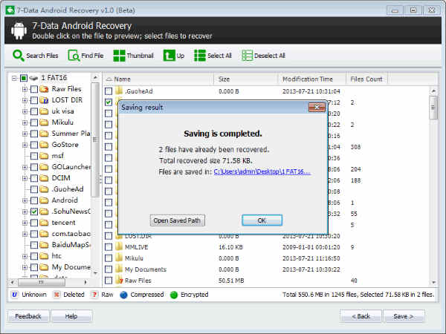Image resolution: width=446 pixels, height=334 pixels.
Task: Go Up one folder level
Action: click(169, 56)
